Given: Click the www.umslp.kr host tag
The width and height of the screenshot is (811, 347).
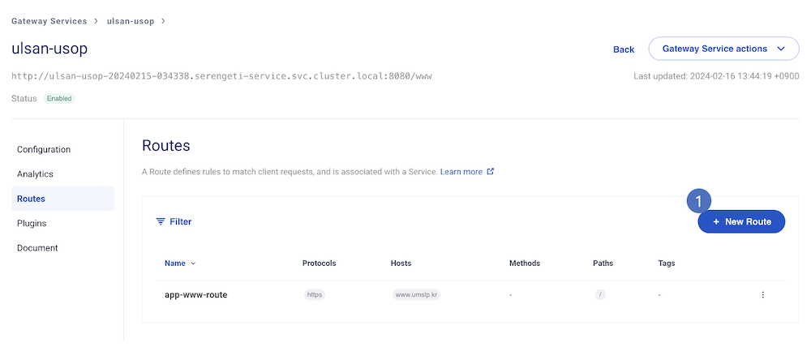Looking at the screenshot, I should pos(415,295).
